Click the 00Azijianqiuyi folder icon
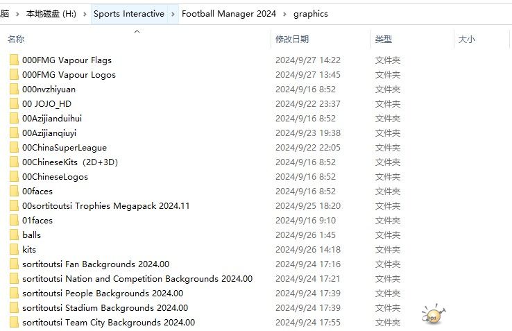 (14, 133)
